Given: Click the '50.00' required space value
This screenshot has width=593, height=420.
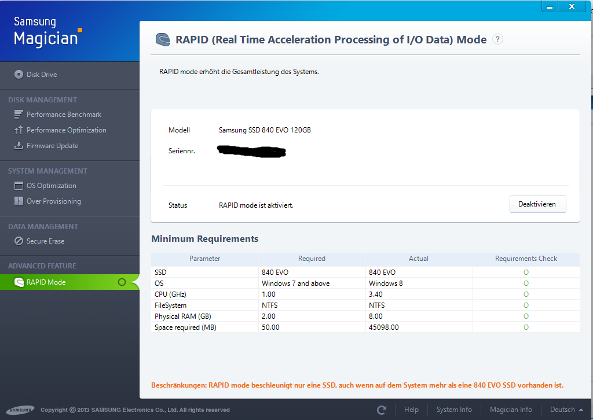Looking at the screenshot, I should (x=270, y=327).
